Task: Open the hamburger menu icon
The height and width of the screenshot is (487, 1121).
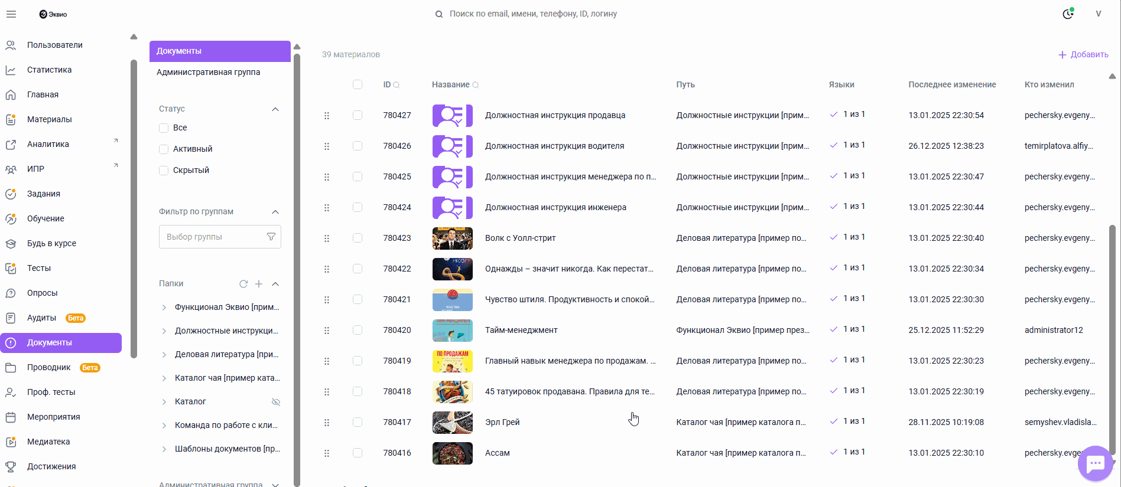Action: click(x=11, y=14)
